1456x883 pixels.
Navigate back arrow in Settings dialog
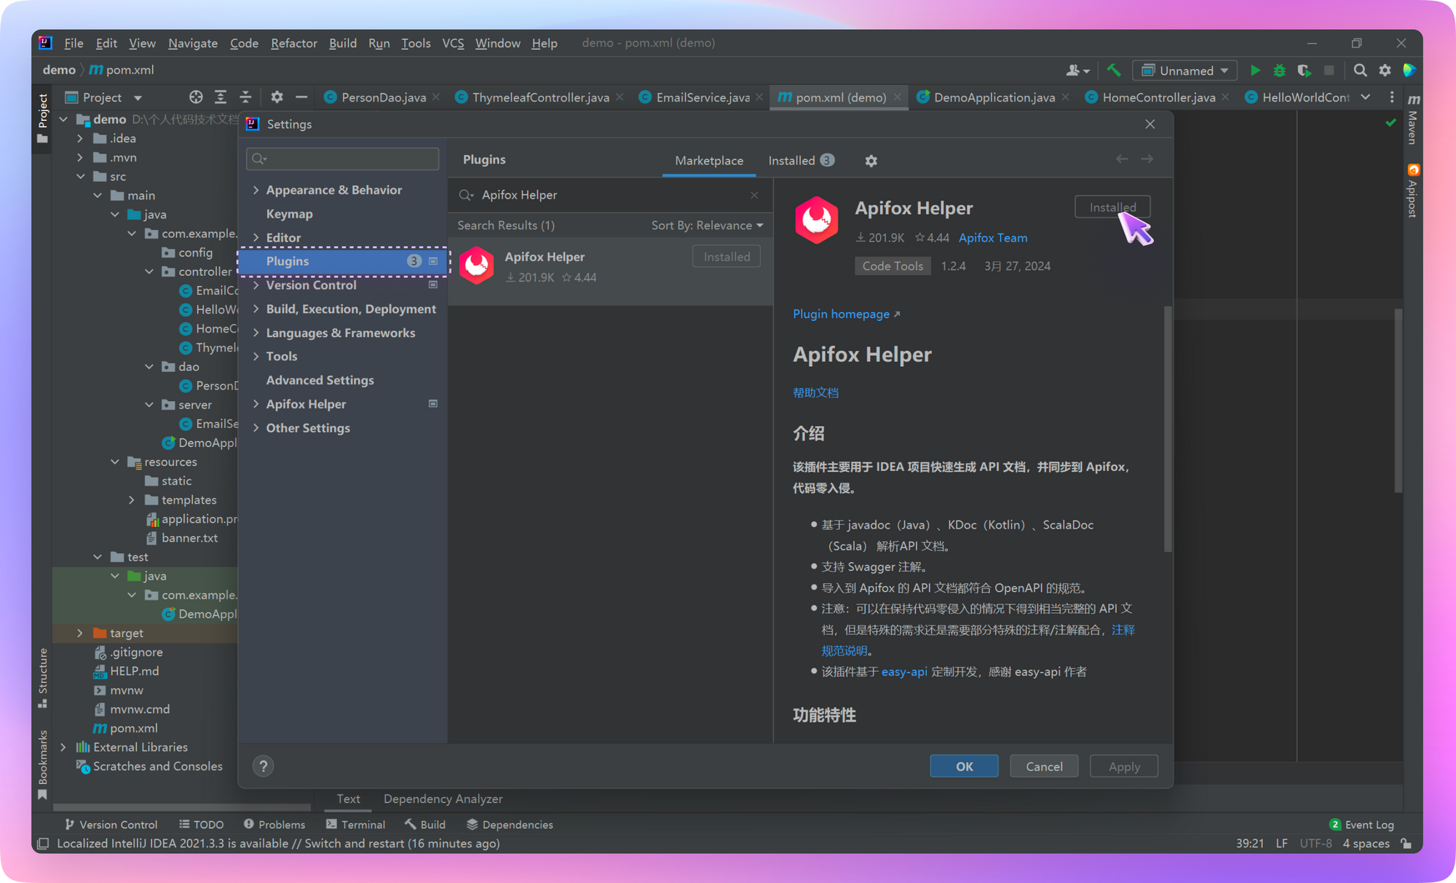[x=1122, y=159]
